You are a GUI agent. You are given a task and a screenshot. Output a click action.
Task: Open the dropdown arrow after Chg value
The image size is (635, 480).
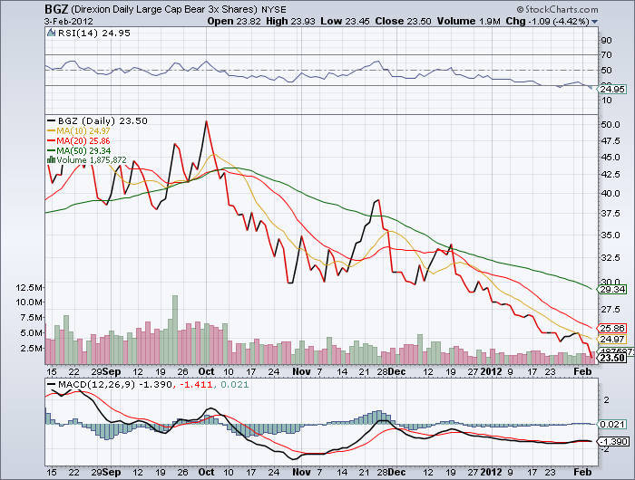coord(594,22)
